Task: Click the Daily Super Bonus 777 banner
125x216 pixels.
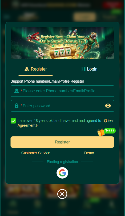Action: tap(62, 43)
